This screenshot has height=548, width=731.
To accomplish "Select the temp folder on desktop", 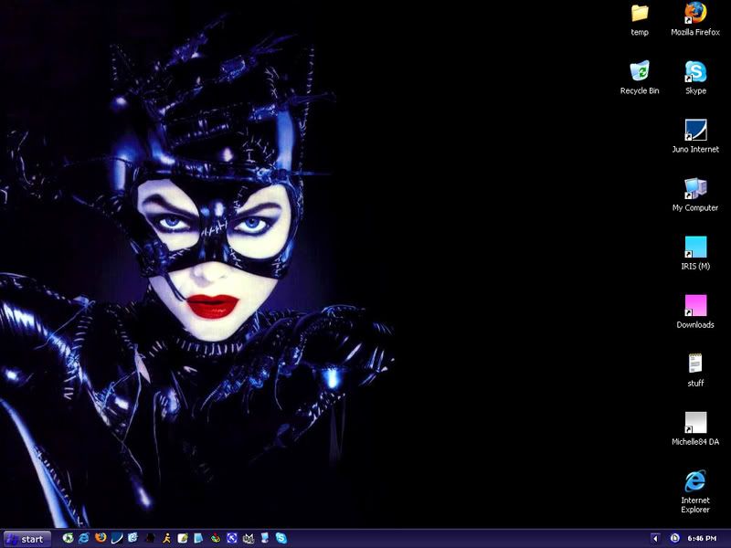I will pyautogui.click(x=640, y=13).
